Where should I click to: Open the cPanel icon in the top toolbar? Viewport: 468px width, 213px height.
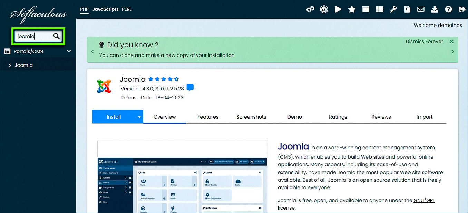pyautogui.click(x=310, y=9)
